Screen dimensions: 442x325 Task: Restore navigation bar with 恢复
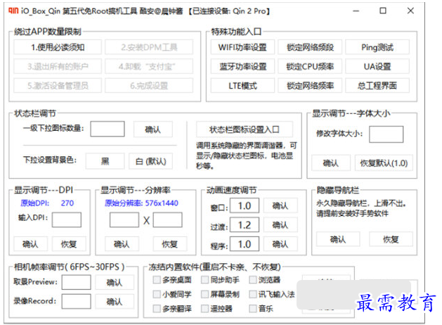point(391,239)
